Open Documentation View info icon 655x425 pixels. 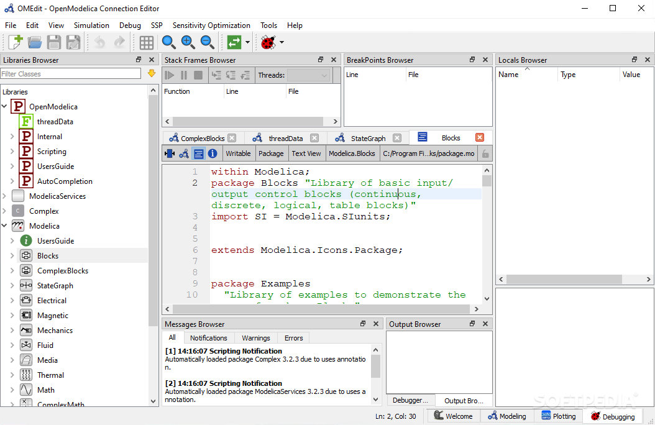tap(213, 153)
